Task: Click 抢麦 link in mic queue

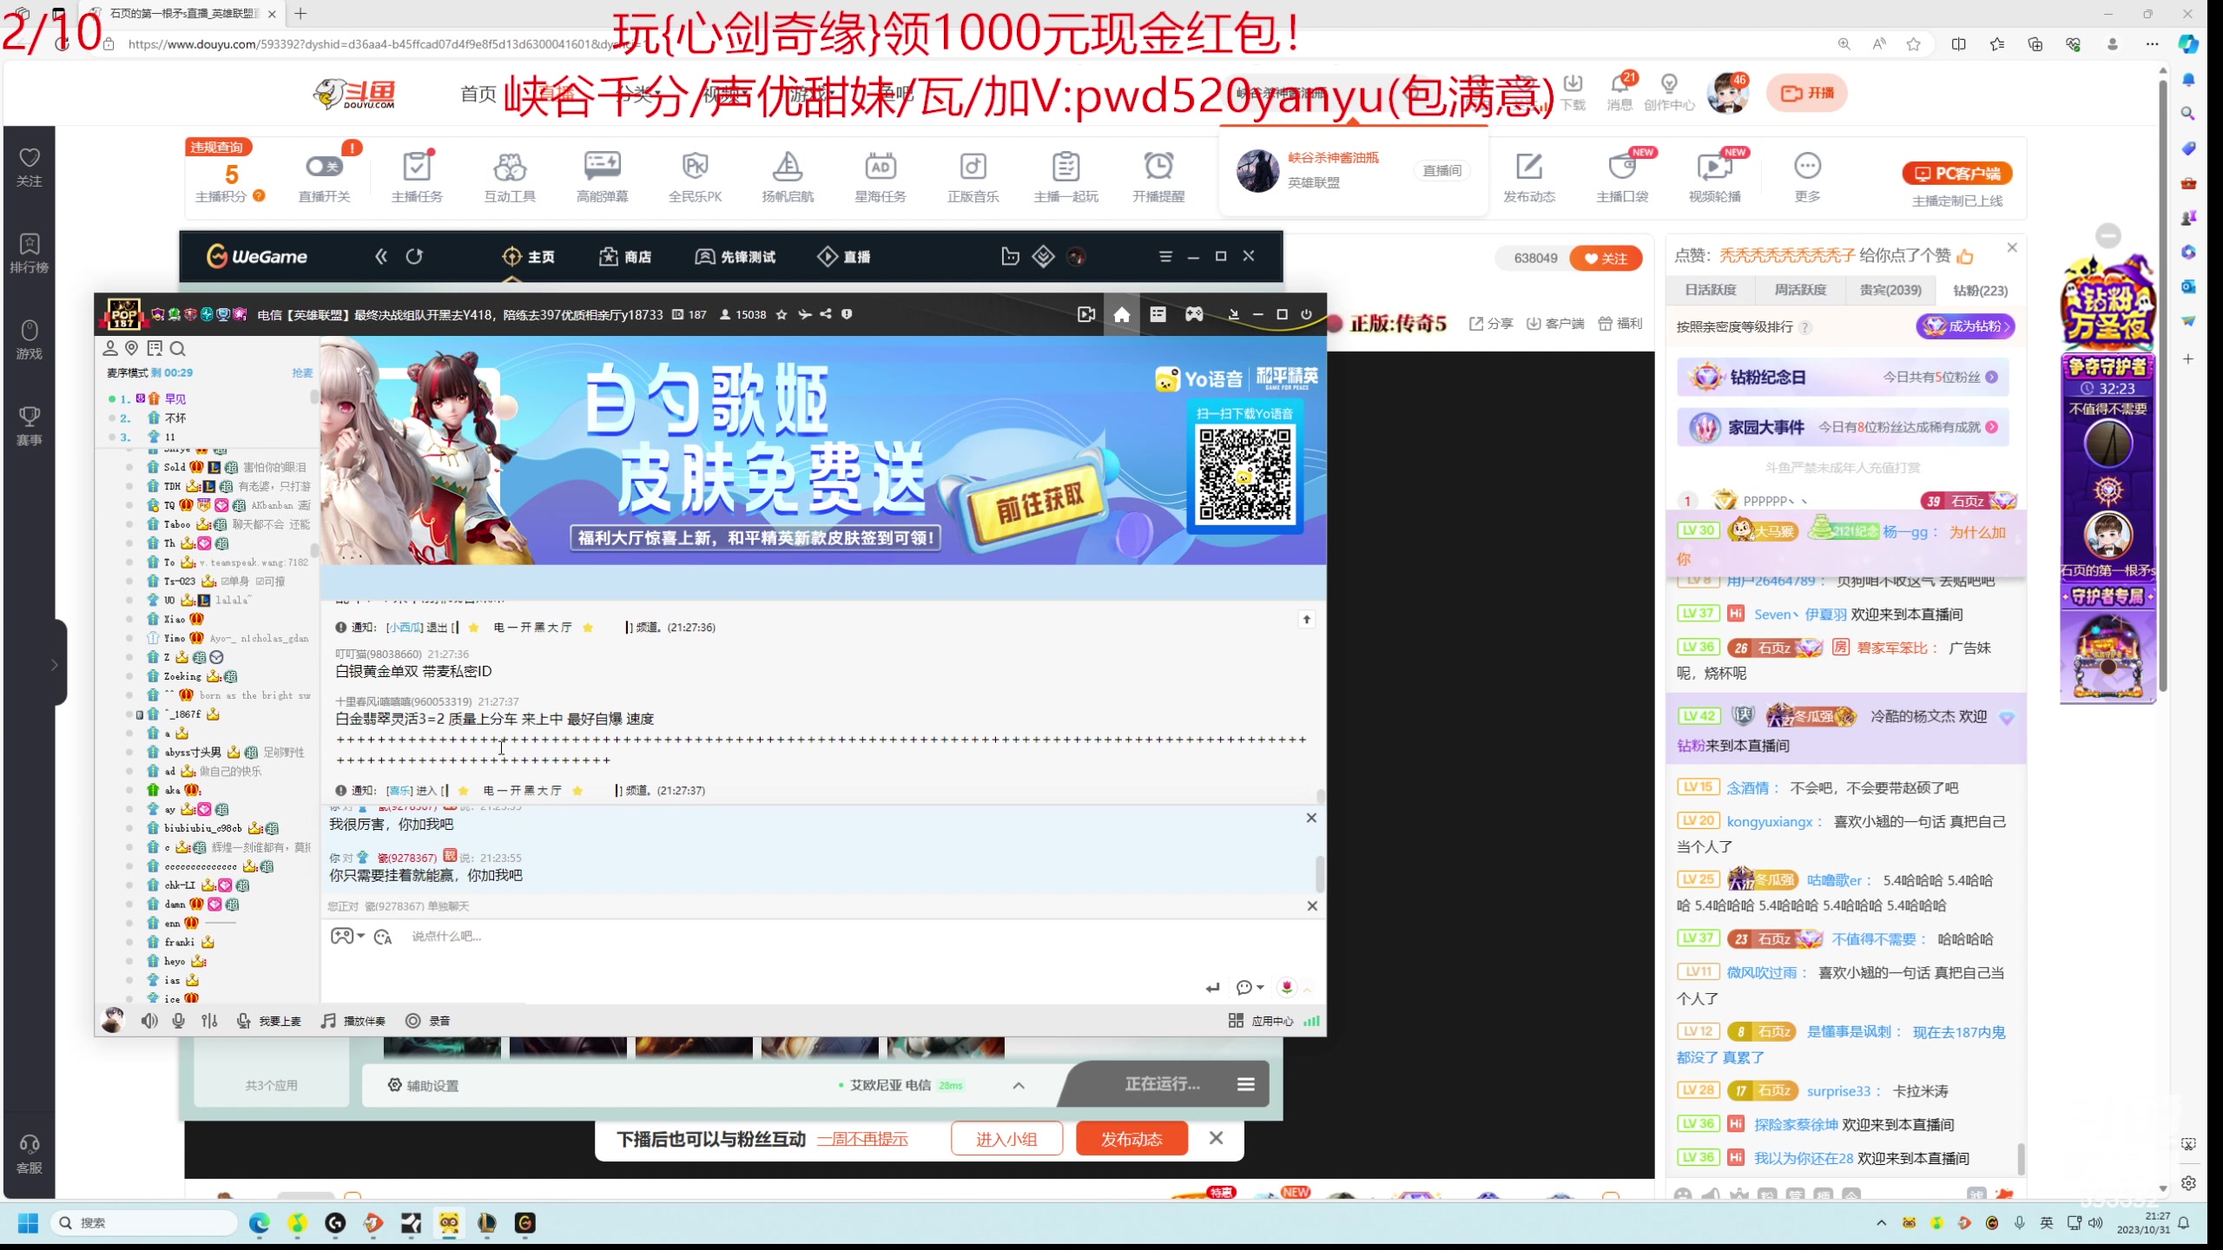Action: point(302,372)
